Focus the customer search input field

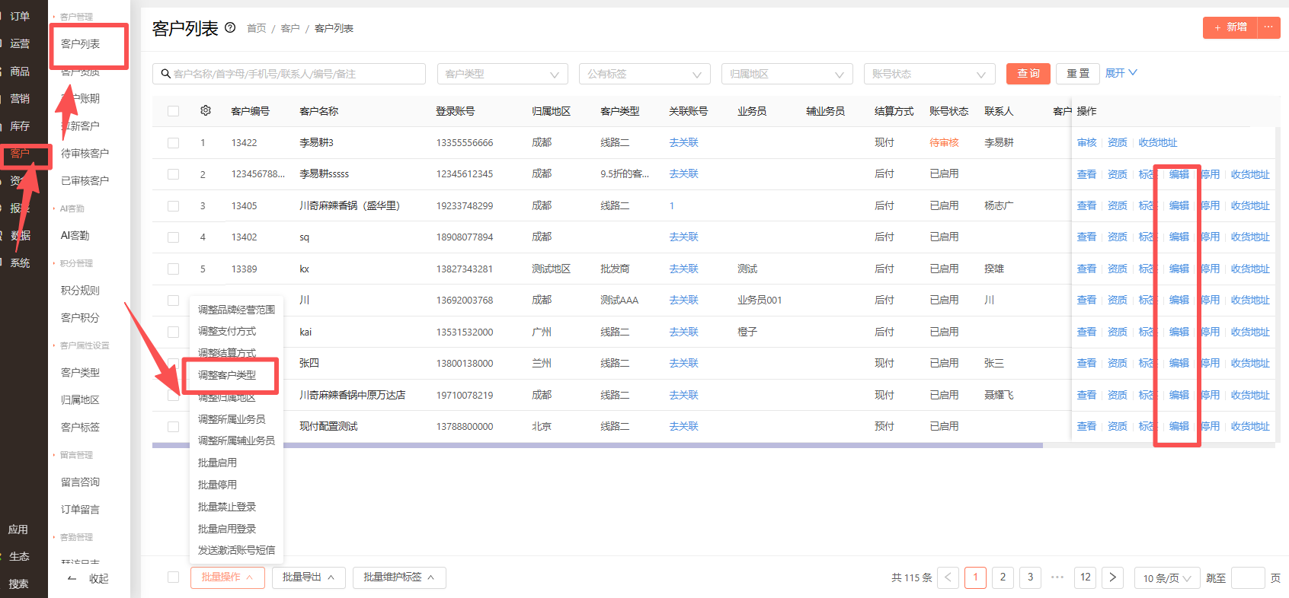[289, 74]
